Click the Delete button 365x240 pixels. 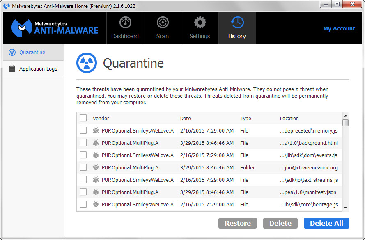[x=280, y=223]
